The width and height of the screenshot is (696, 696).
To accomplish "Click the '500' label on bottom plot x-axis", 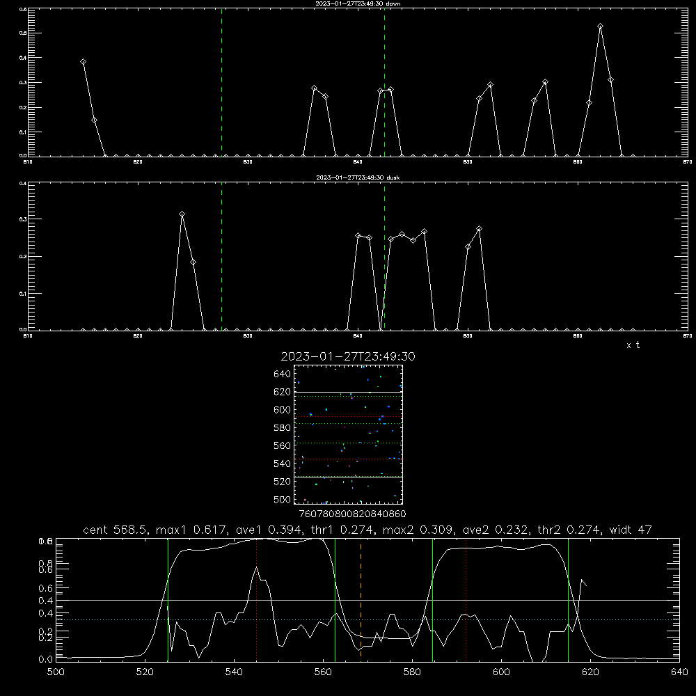I will 56,672.
